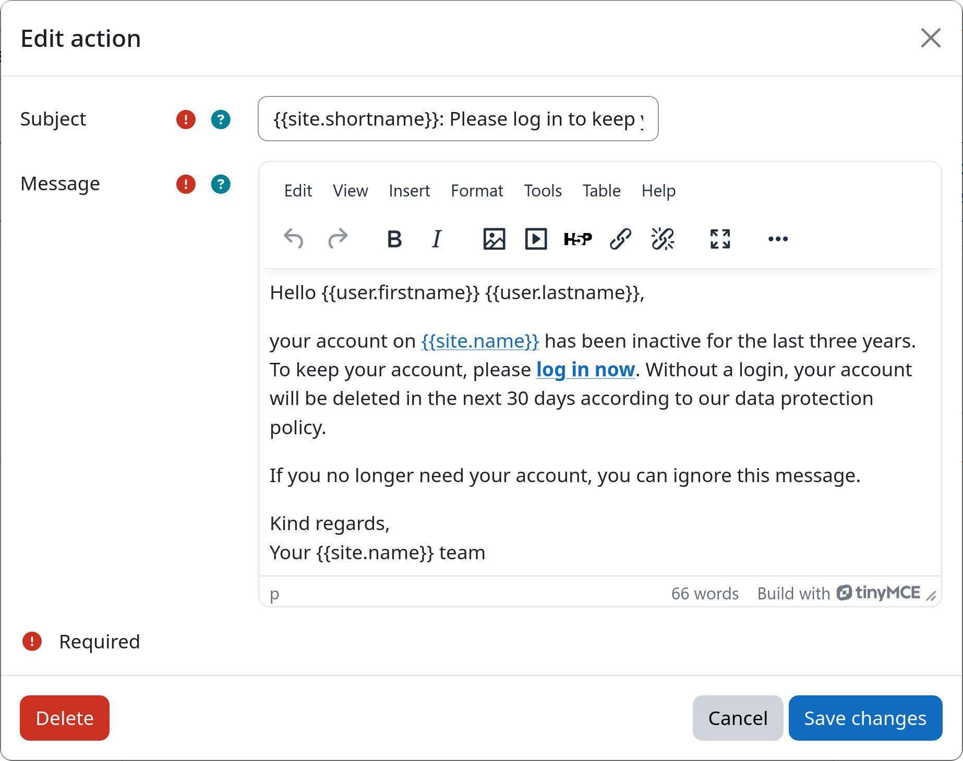Click the H5P content button
Image resolution: width=963 pixels, height=761 pixels.
(x=578, y=239)
